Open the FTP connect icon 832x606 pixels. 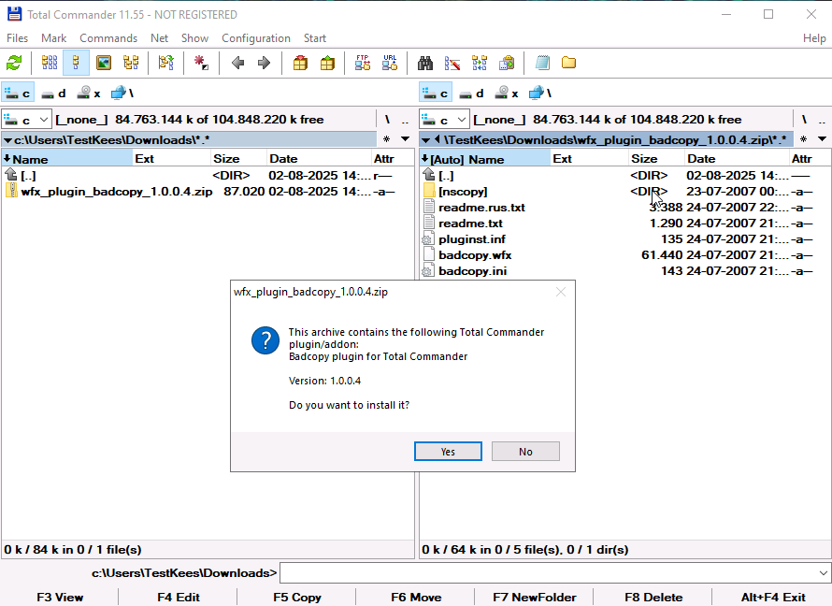(363, 64)
